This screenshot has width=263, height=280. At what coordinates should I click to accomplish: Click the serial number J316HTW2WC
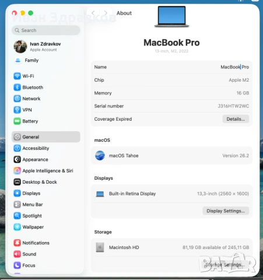[233, 106]
